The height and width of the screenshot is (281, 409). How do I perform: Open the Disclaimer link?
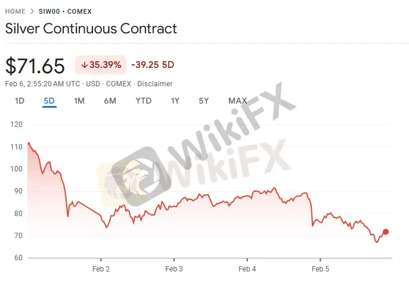coord(154,84)
